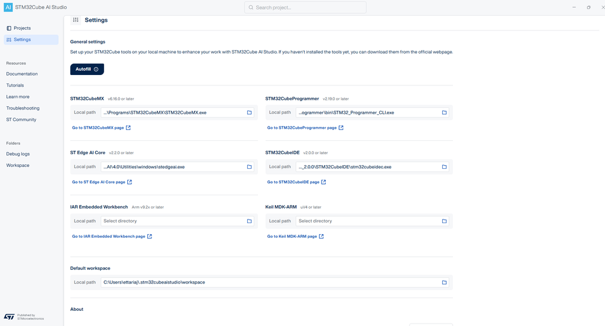
Task: Browse folder for Keil MDK-ARM path
Action: point(444,221)
